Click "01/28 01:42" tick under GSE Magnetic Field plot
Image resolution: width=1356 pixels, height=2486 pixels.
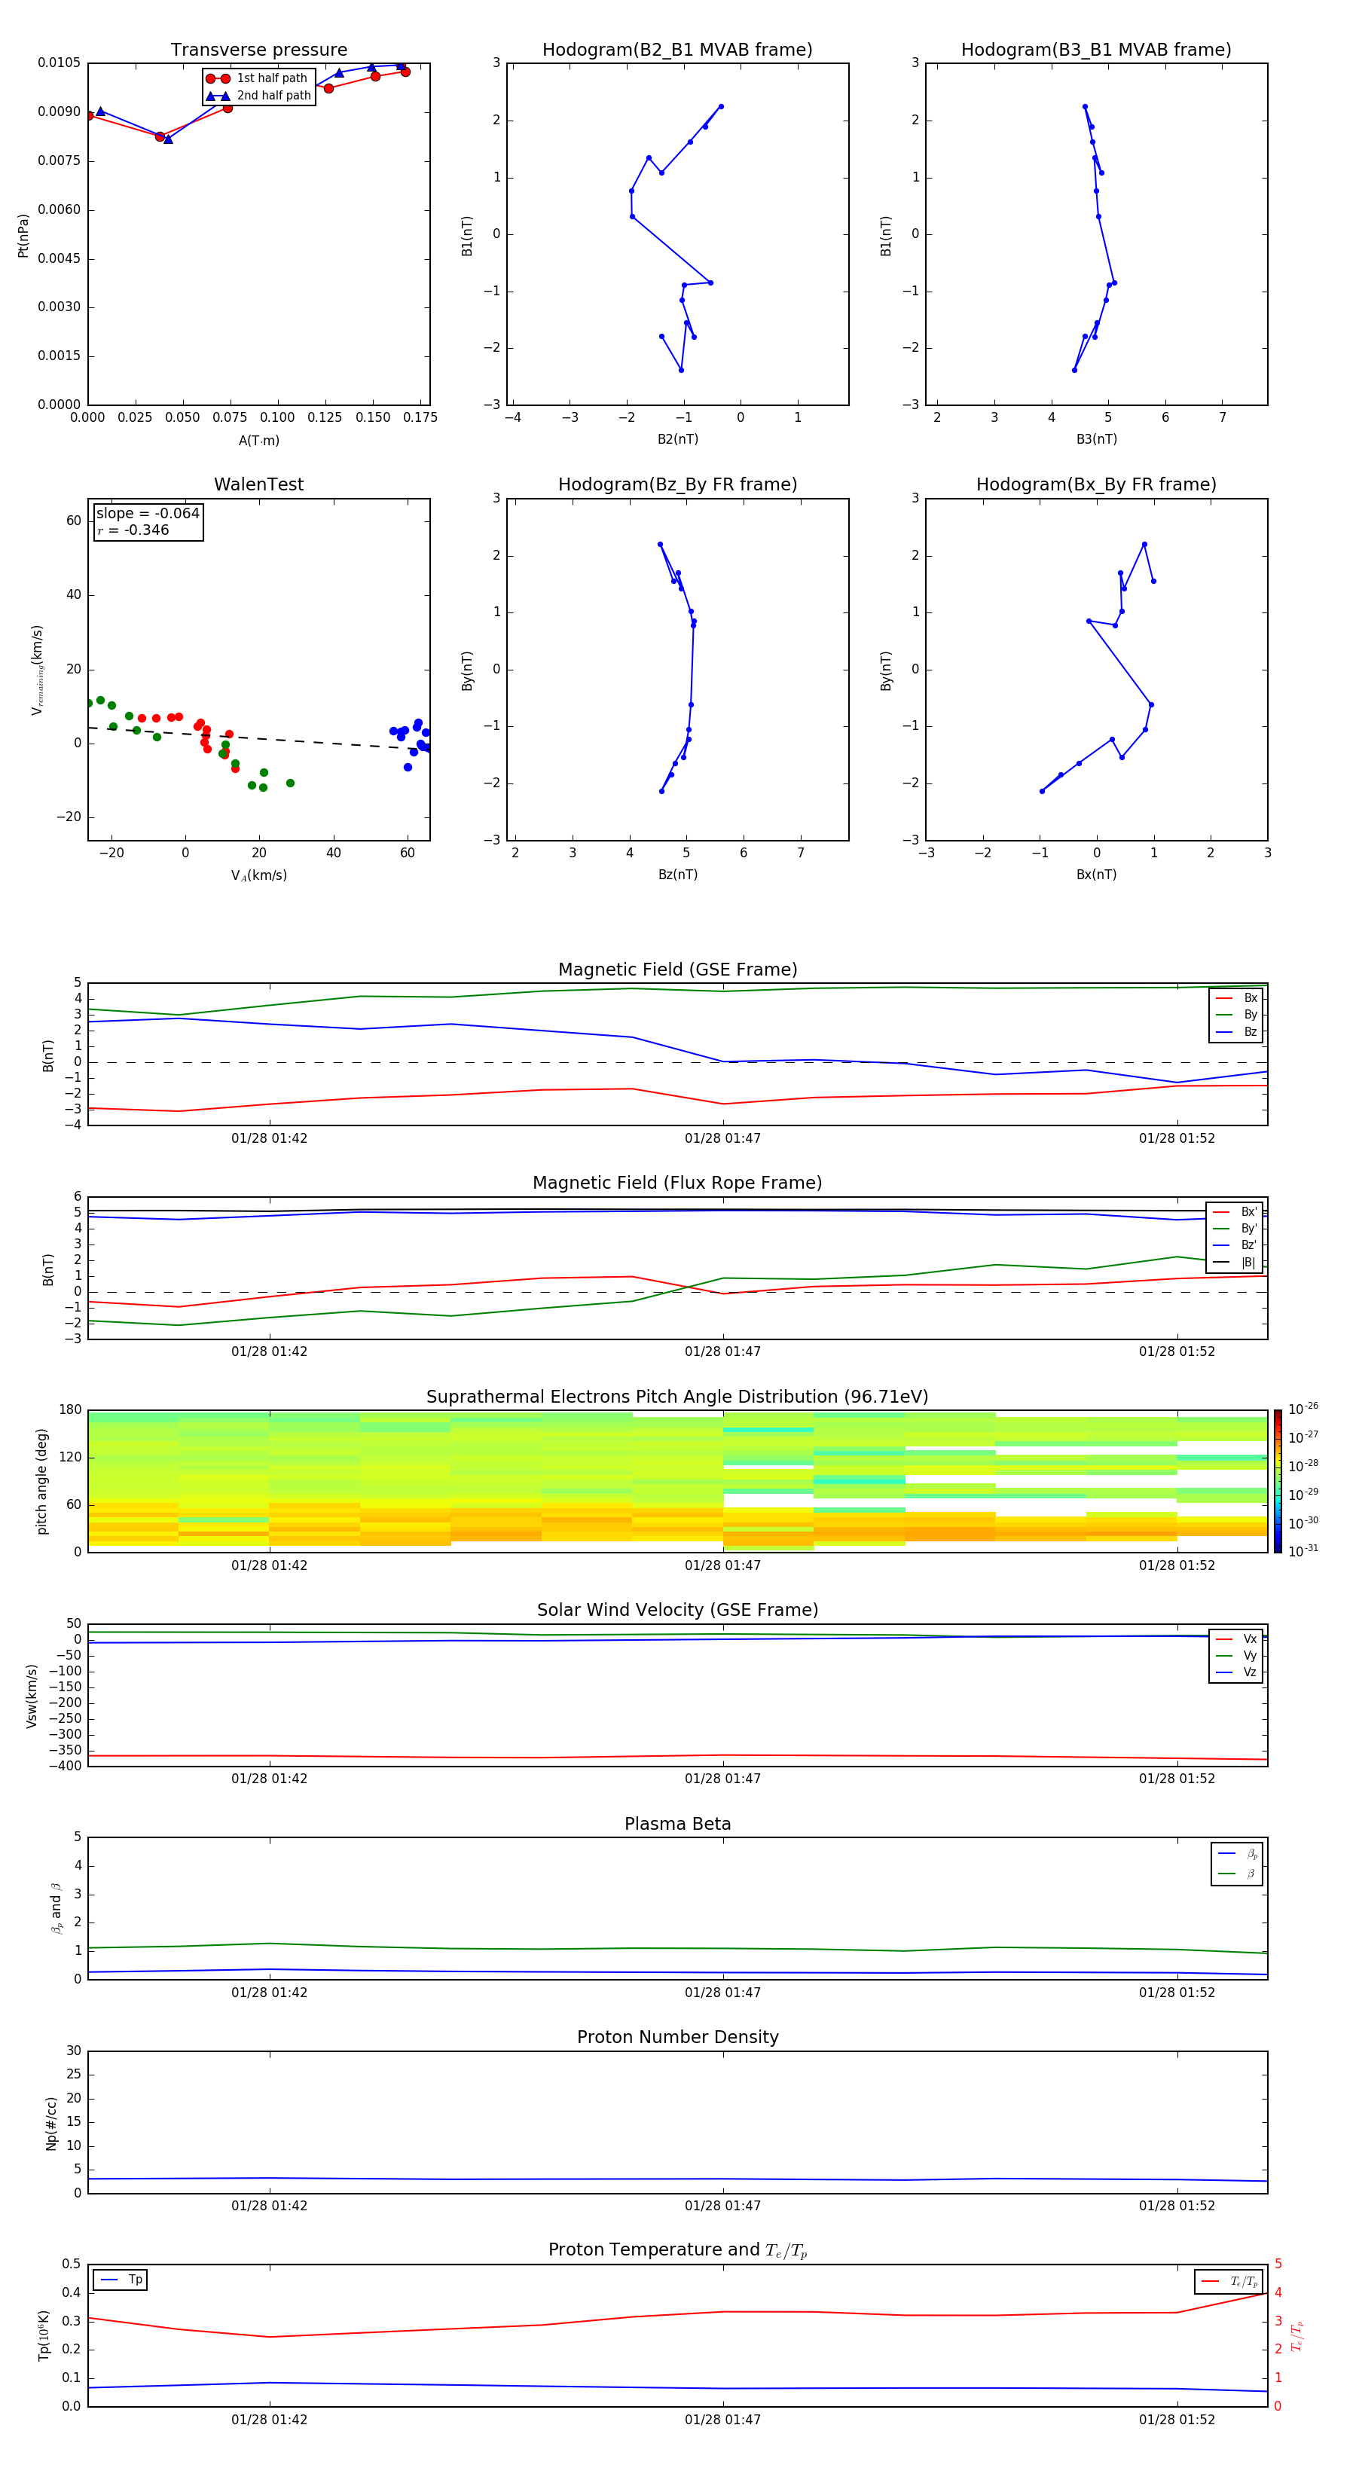pyautogui.click(x=269, y=1139)
